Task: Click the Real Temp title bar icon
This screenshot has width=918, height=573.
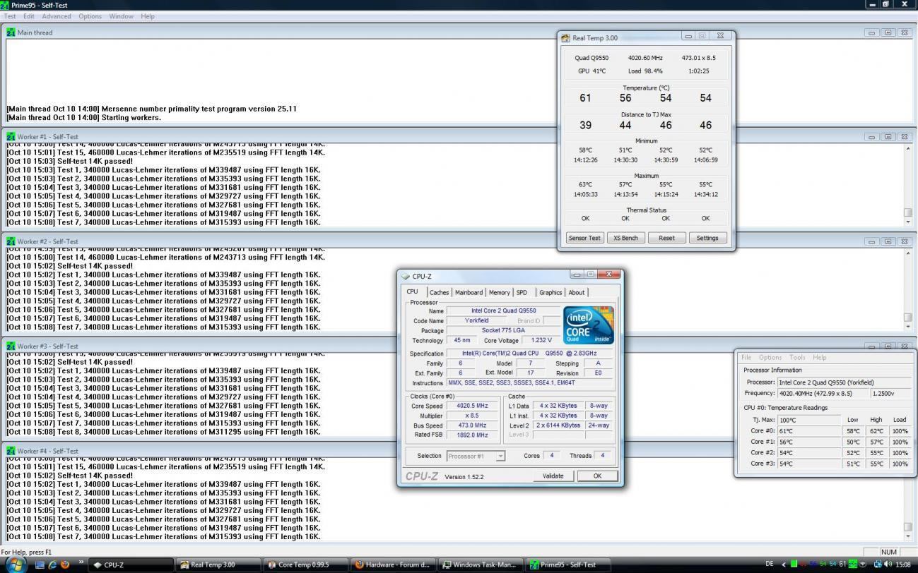Action: pos(565,38)
